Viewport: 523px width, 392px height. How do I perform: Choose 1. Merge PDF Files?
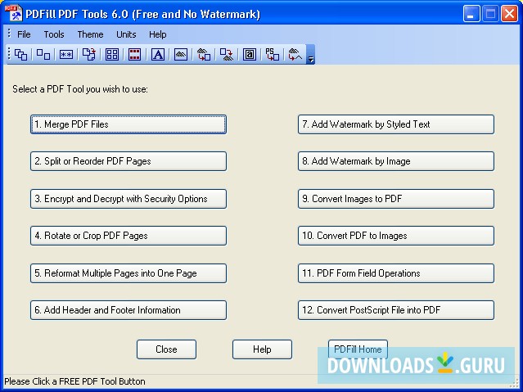point(128,124)
